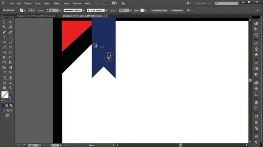Select the Ellipse shape tool
263x147 pixels.
(5, 42)
